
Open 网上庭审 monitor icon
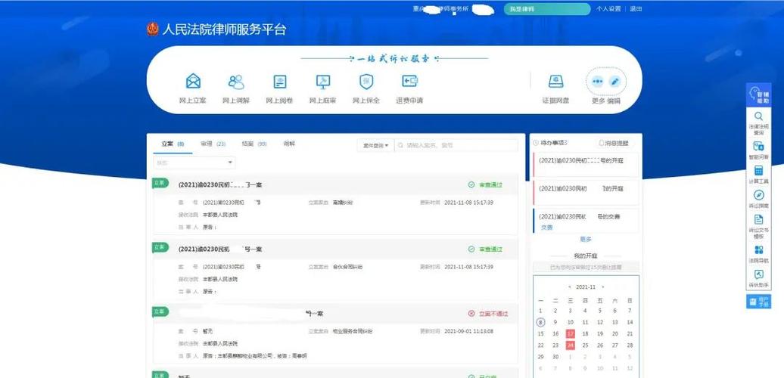323,82
